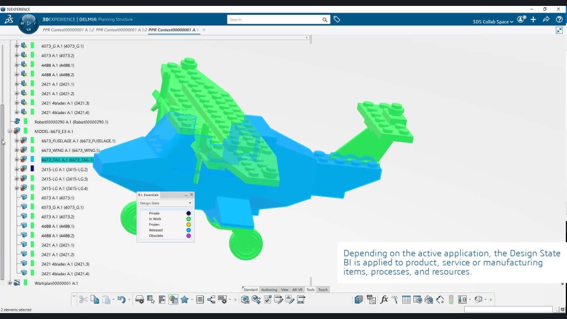The height and width of the screenshot is (319, 567).
Task: Expand the 6673_FUSELAGE A.1 tree node
Action: coord(17,141)
